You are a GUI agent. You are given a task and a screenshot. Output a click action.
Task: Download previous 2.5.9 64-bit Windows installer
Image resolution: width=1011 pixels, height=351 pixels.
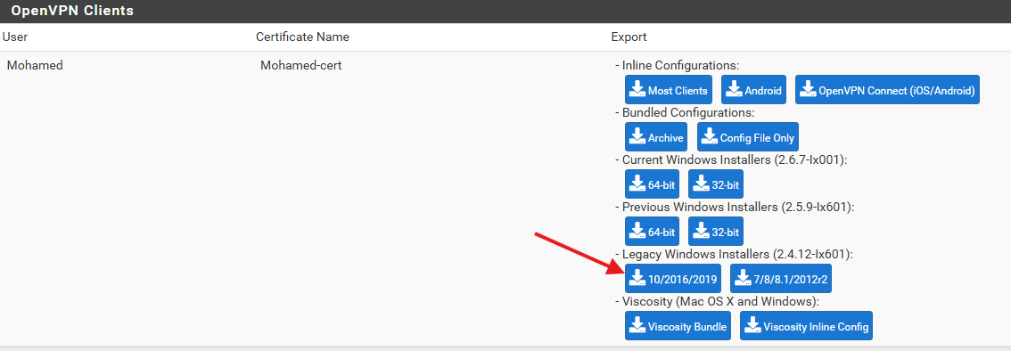pyautogui.click(x=652, y=232)
